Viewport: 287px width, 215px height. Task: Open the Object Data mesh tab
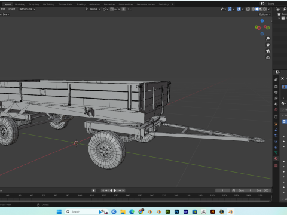point(276,153)
